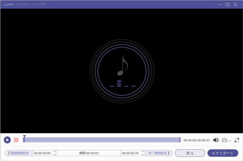Screen dimensions: 243x161
Task: Click the エクスポート button
Action: point(223,153)
